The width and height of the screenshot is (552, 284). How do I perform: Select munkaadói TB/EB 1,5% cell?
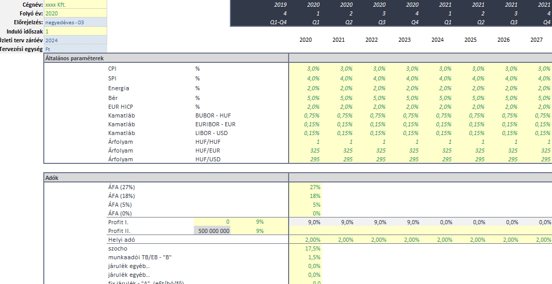tap(306, 257)
